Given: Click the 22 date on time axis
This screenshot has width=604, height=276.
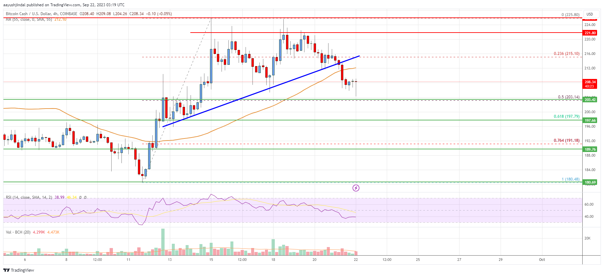Looking at the screenshot, I should (x=356, y=260).
